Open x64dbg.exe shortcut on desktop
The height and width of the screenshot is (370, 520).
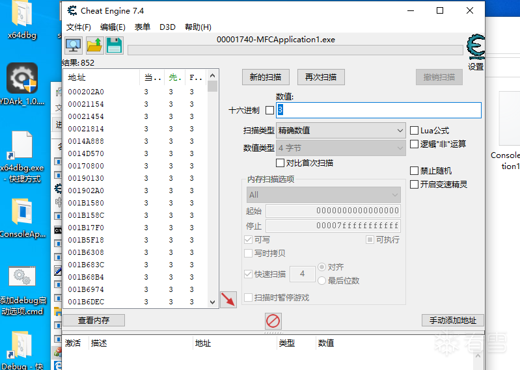pos(22,157)
